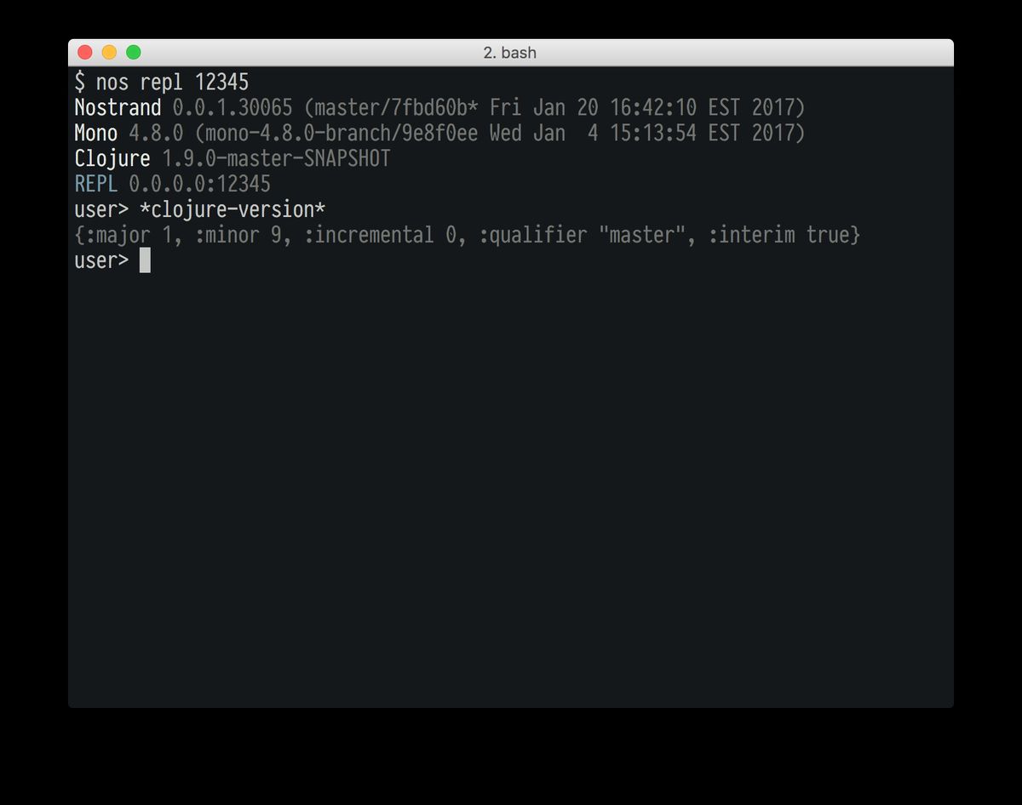Click the red close window button
1022x805 pixels.
click(x=85, y=53)
